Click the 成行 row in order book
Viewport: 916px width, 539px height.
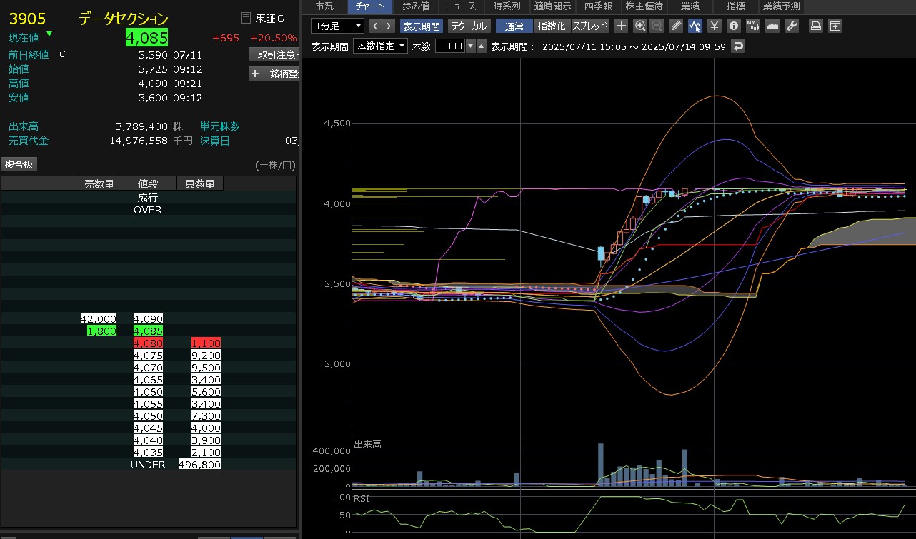[148, 197]
